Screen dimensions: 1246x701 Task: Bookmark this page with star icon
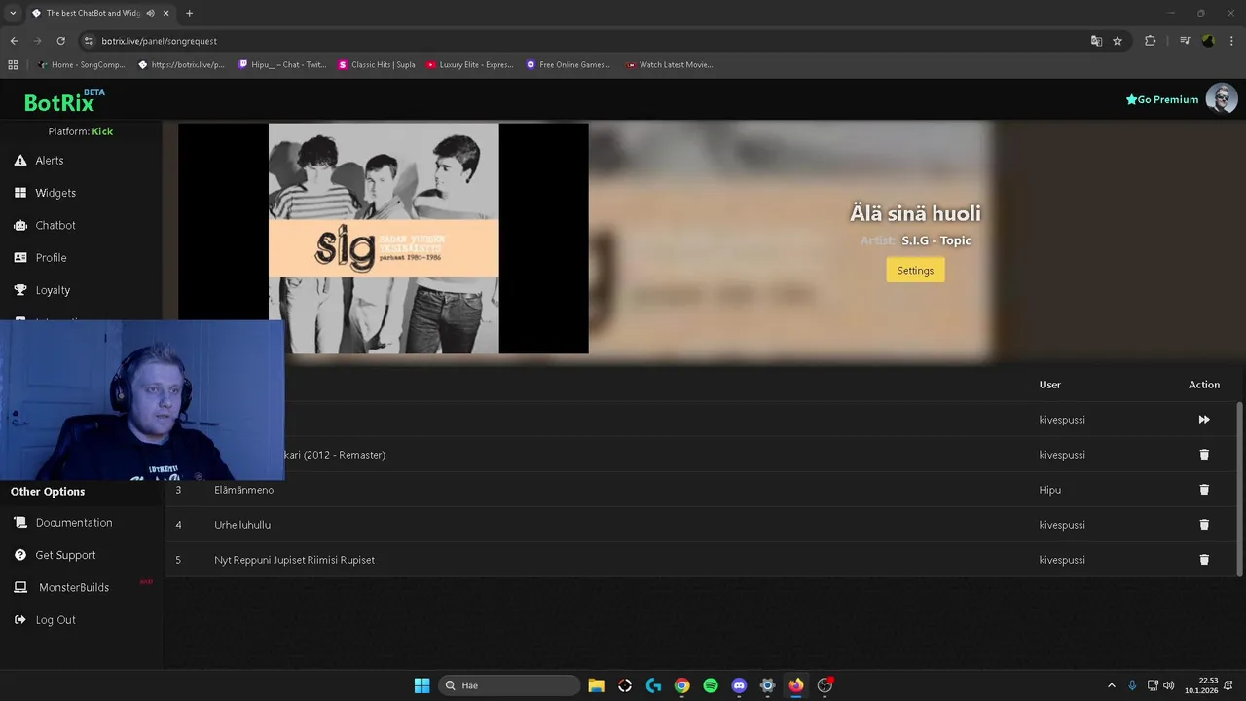pos(1118,41)
